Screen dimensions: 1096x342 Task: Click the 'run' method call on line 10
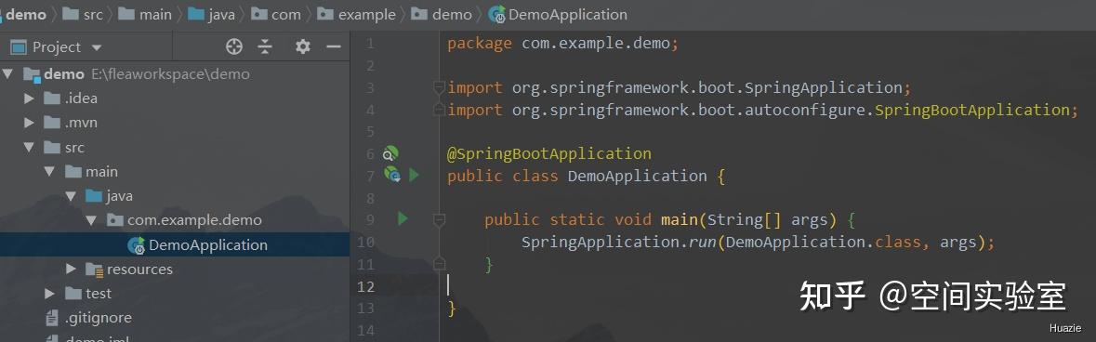tap(703, 242)
